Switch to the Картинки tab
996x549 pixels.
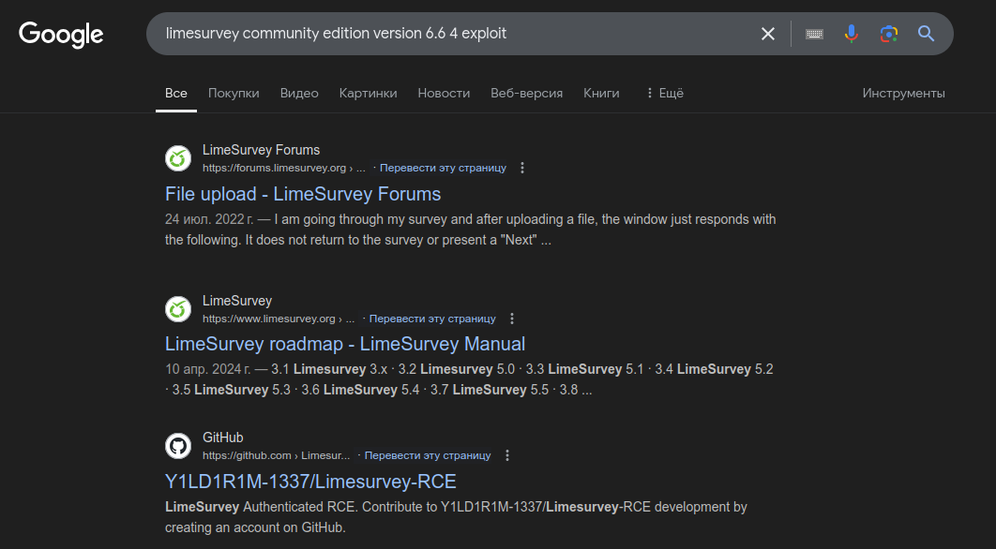click(x=368, y=94)
